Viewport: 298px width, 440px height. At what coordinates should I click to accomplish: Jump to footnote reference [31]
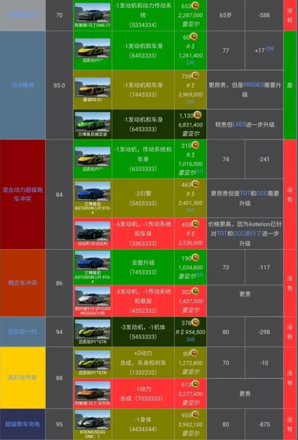199,170
